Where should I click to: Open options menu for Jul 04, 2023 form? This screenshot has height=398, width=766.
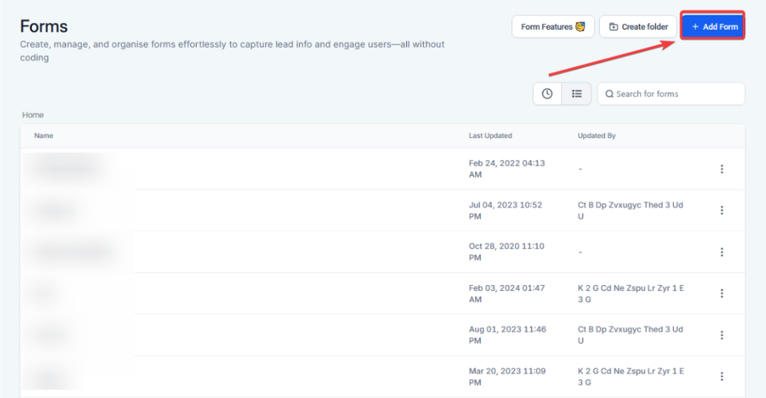721,211
